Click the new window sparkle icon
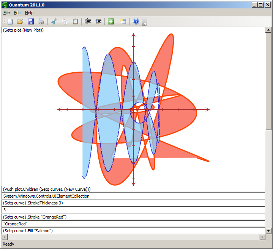Viewport: 273px width, 249px height. [123, 21]
